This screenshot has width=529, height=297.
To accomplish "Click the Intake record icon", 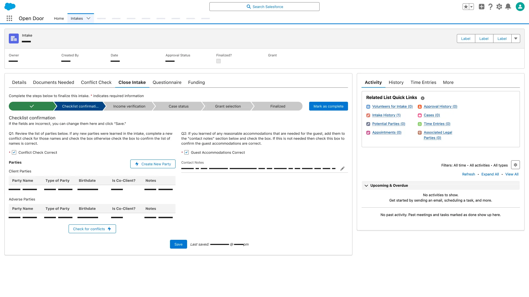I will (14, 38).
